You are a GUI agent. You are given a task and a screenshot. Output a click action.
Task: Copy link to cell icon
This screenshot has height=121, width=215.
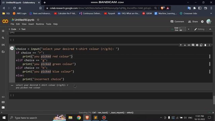pyautogui.click(x=189, y=45)
